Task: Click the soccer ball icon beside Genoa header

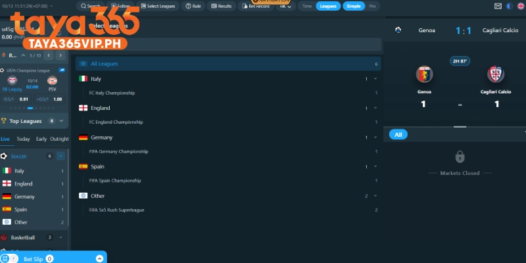Action: tap(398, 30)
